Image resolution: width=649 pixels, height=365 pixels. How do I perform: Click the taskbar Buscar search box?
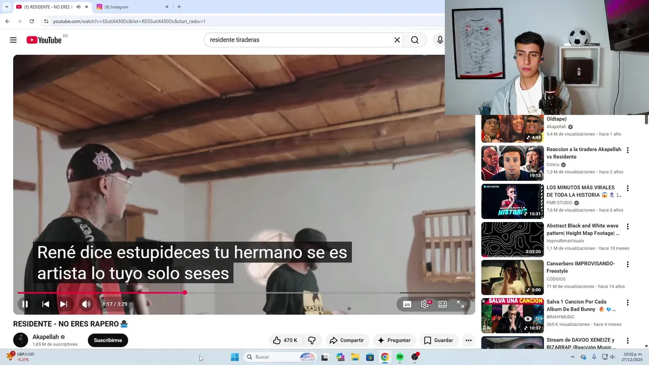[280, 357]
